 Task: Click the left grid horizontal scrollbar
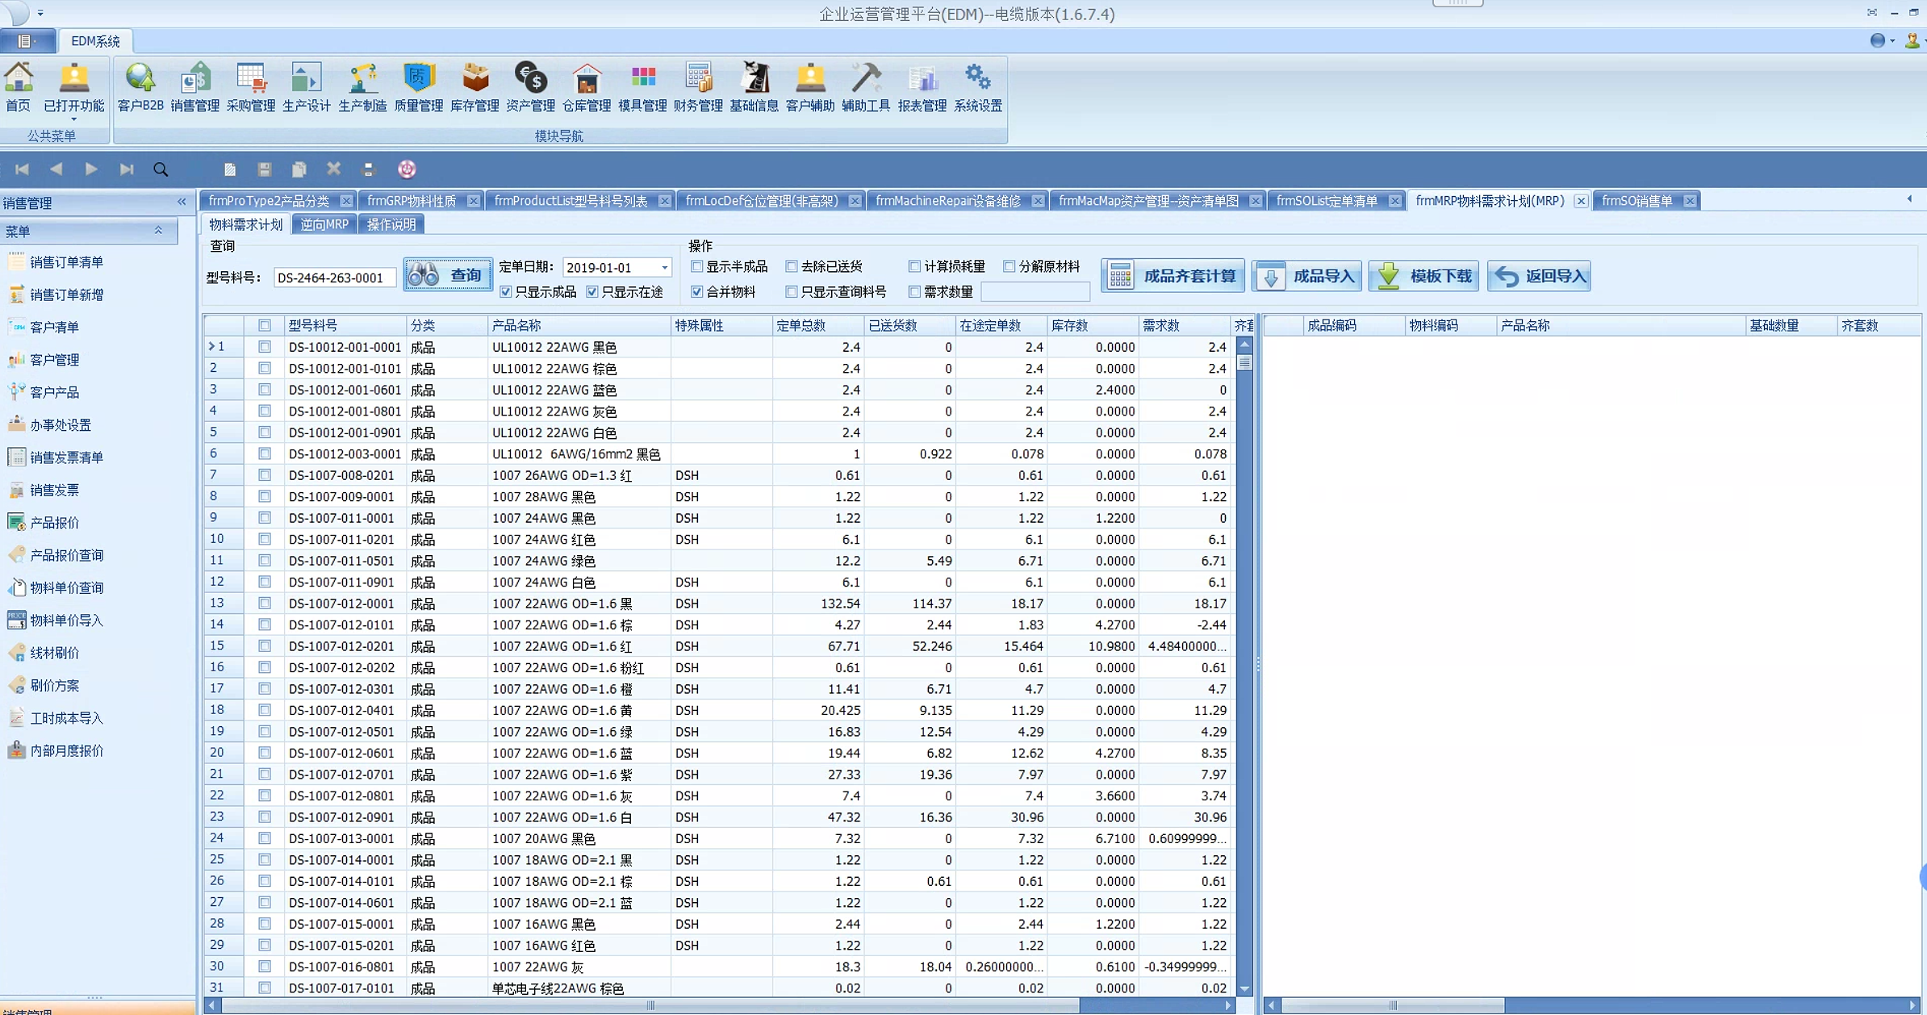(x=650, y=1005)
